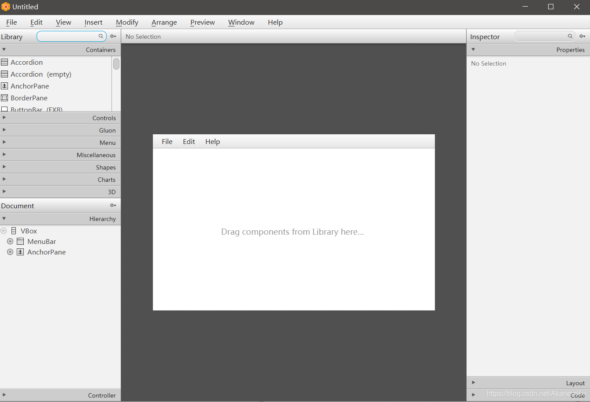This screenshot has width=590, height=402.
Task: Collapse the Containers library section
Action: (4, 49)
